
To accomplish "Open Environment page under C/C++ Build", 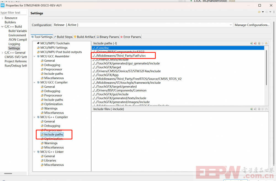I will 17,35.
